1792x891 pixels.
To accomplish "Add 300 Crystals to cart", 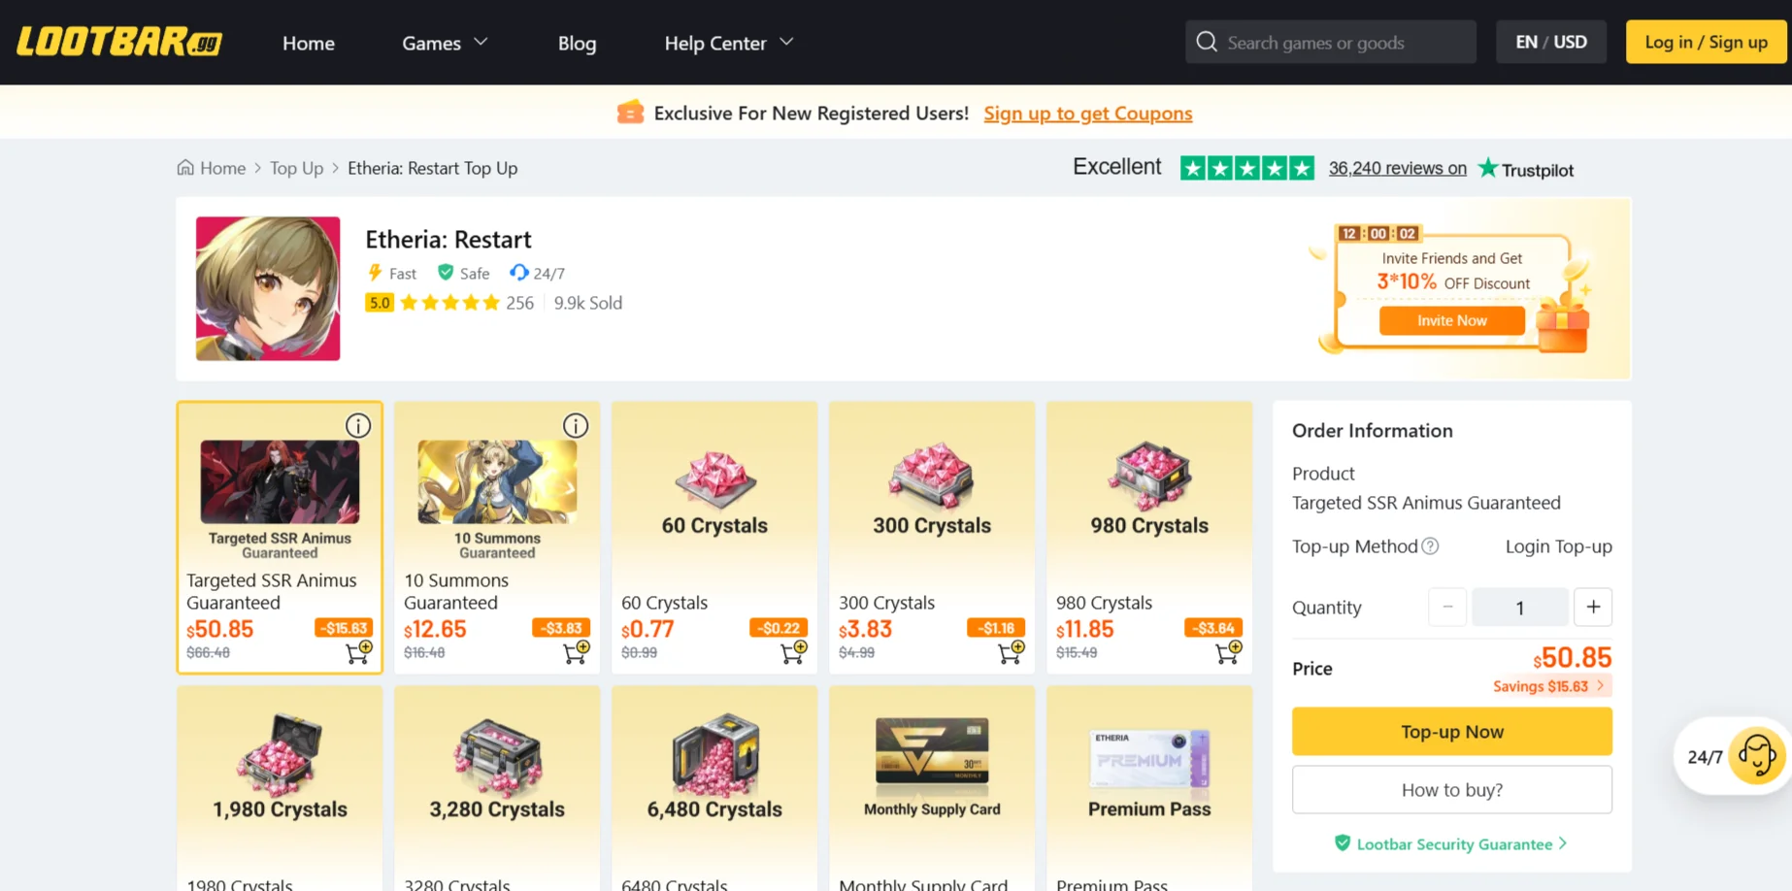I will pyautogui.click(x=1011, y=652).
